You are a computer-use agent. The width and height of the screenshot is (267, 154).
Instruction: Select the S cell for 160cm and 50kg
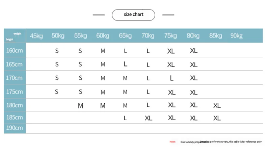tap(57, 51)
